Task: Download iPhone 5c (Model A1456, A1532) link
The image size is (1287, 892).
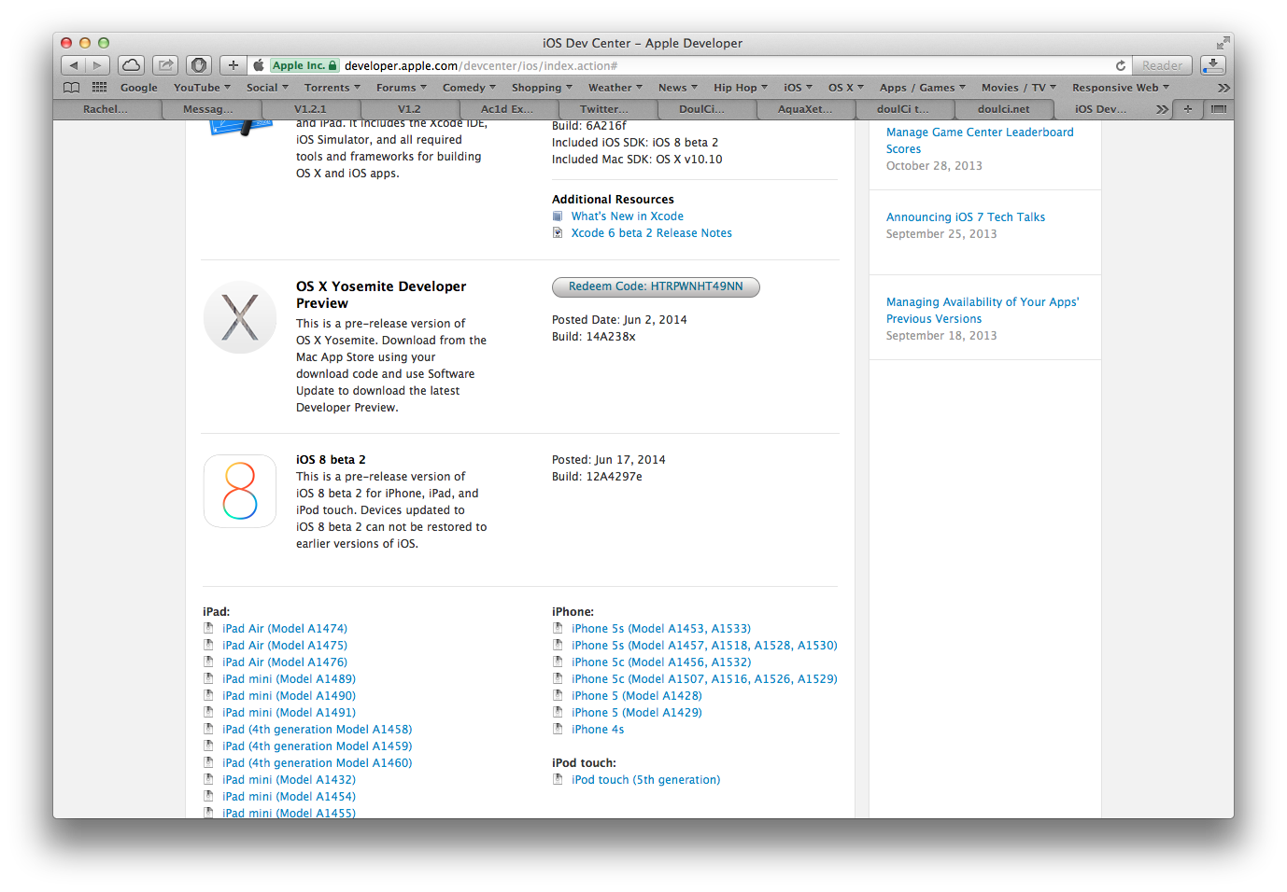Action: coord(661,662)
